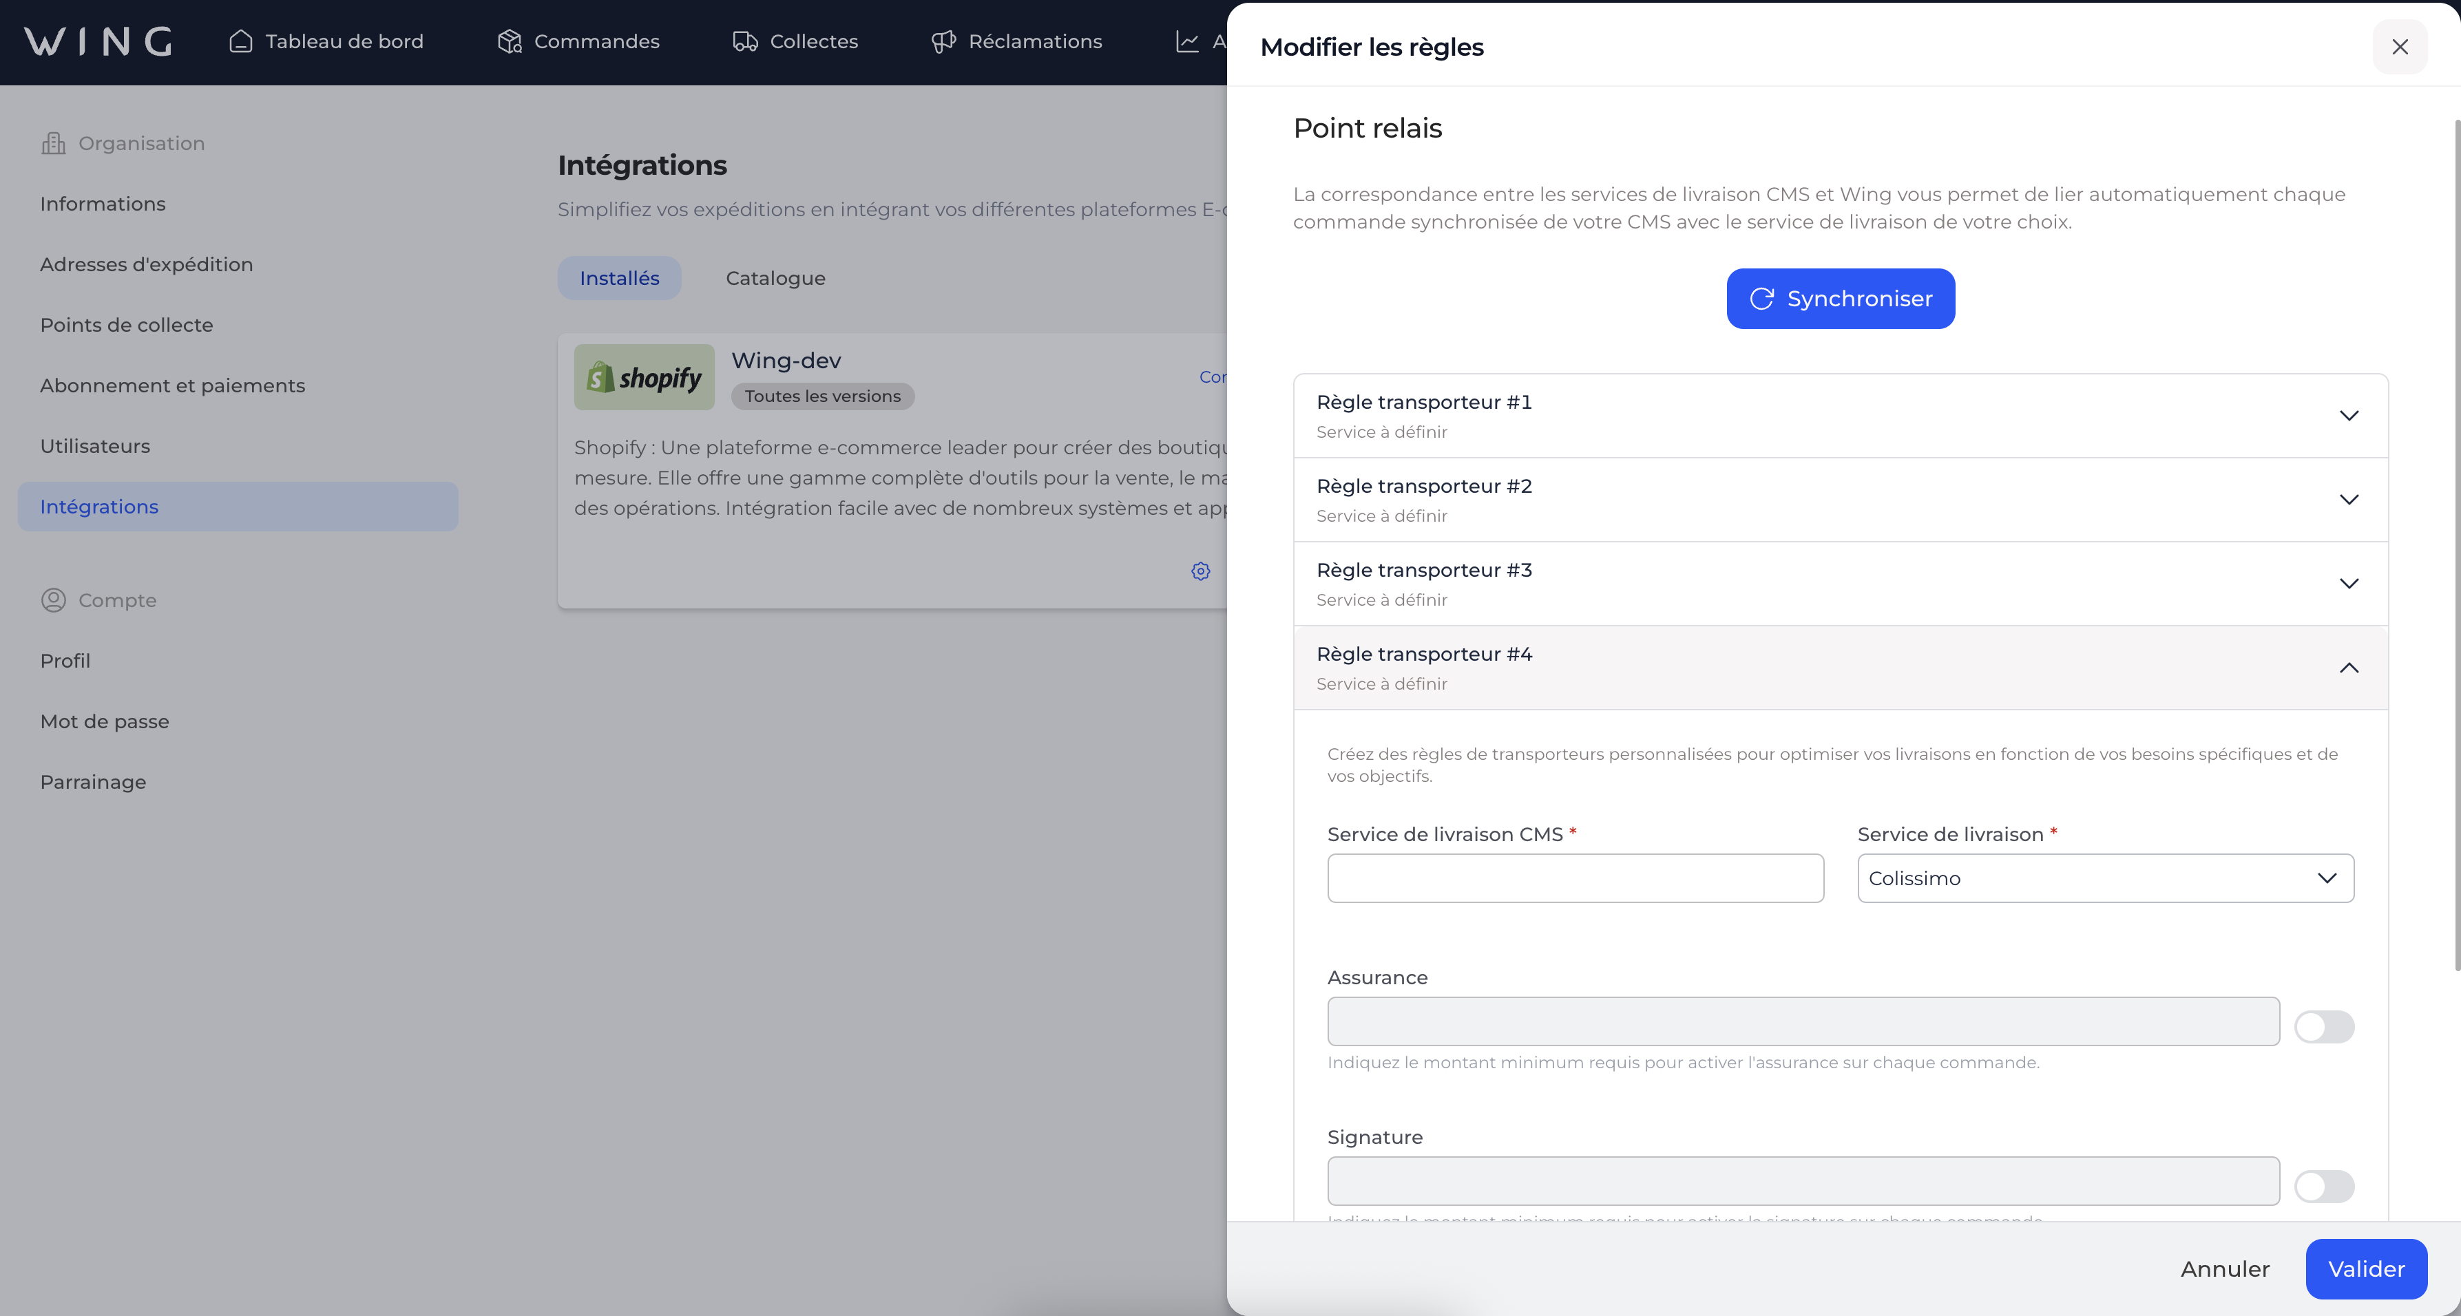This screenshot has width=2461, height=1316.
Task: Click the Réclamations megaphone icon
Action: pyautogui.click(x=943, y=41)
